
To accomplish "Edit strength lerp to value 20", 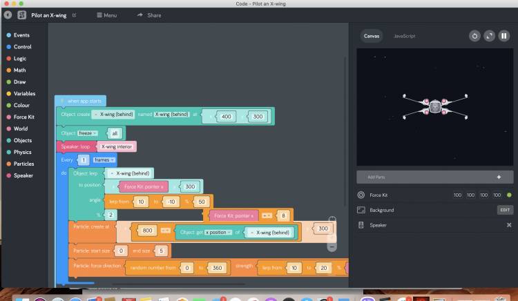I will click(x=324, y=268).
